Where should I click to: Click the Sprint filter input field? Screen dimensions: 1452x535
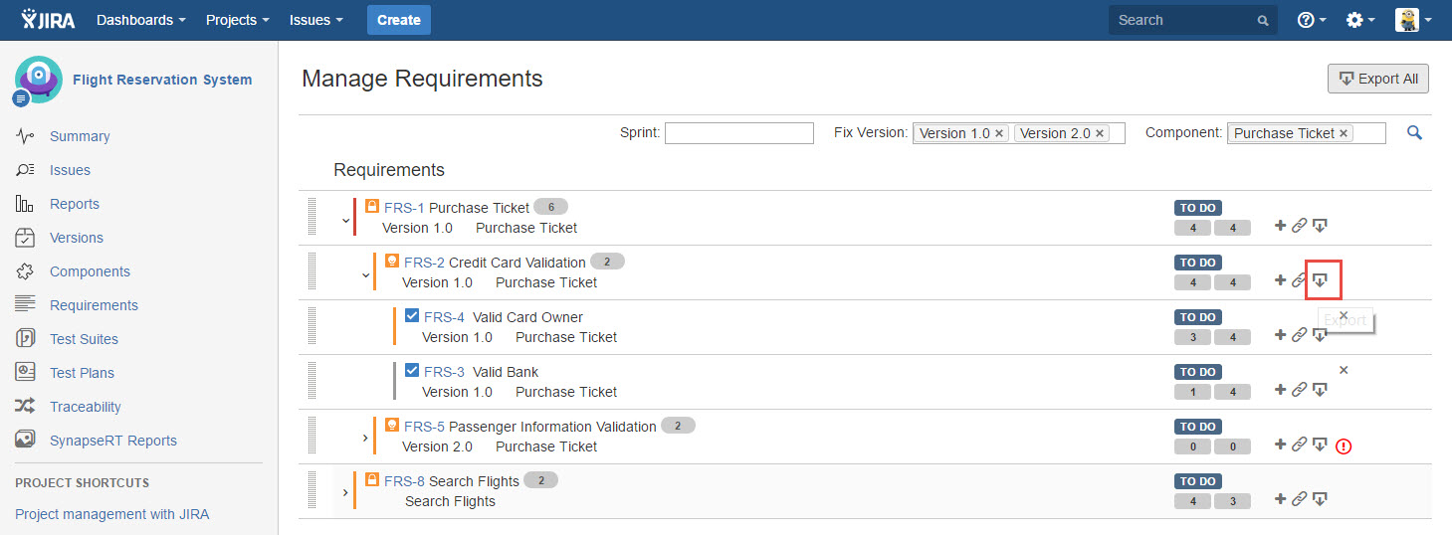(x=738, y=133)
